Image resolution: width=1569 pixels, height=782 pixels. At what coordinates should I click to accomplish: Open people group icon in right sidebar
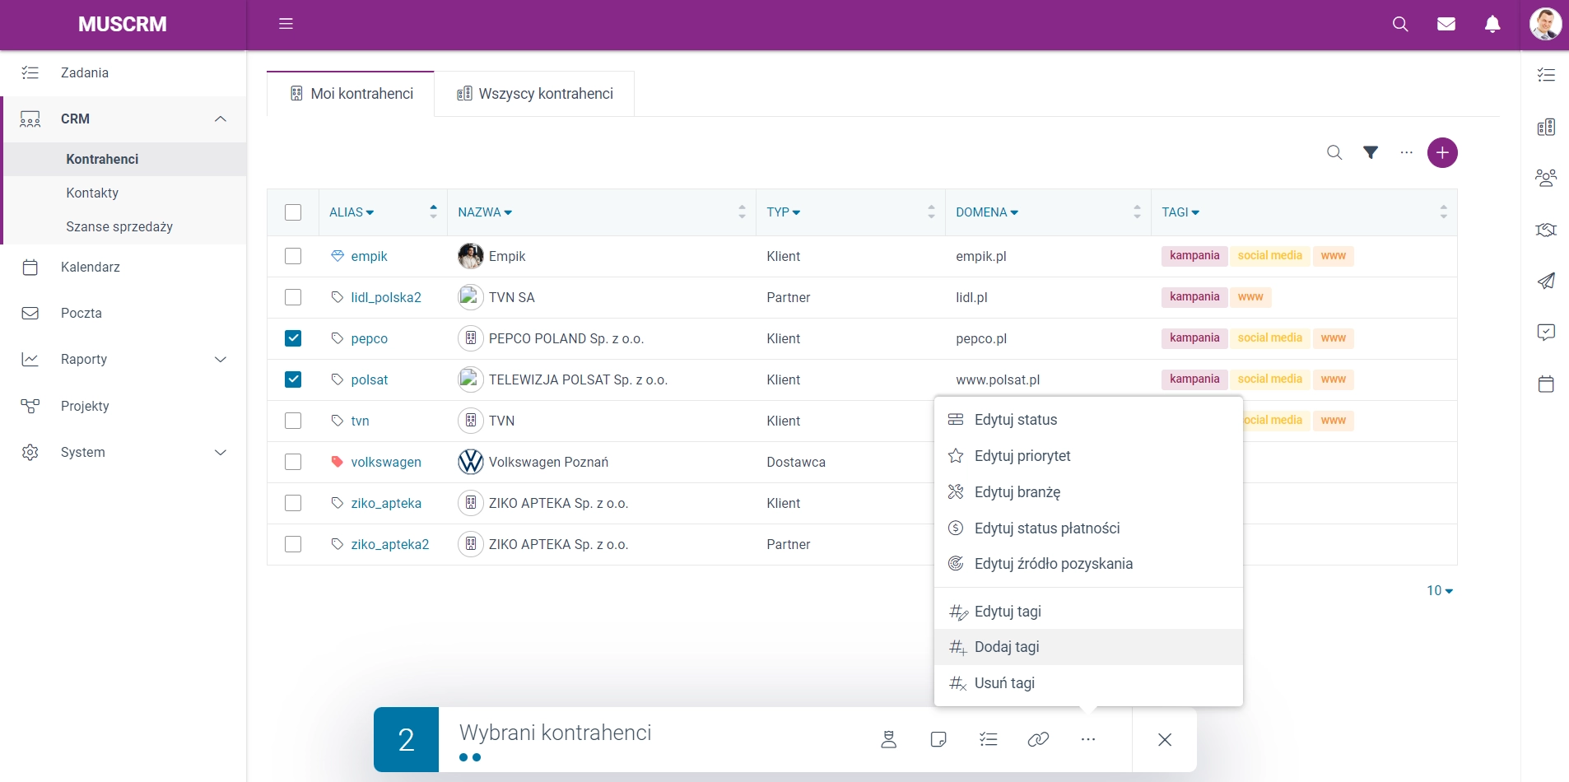pos(1546,178)
